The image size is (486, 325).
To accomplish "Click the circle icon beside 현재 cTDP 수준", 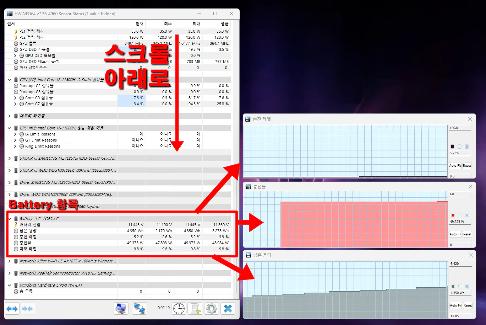I will [16, 68].
